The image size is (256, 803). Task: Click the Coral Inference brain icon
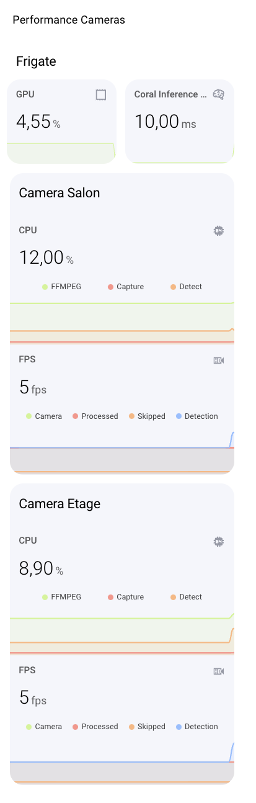(x=218, y=95)
